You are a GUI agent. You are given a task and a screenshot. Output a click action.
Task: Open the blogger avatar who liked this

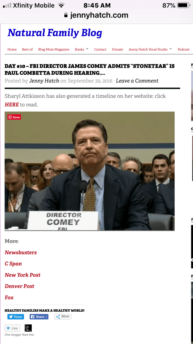pos(28,328)
